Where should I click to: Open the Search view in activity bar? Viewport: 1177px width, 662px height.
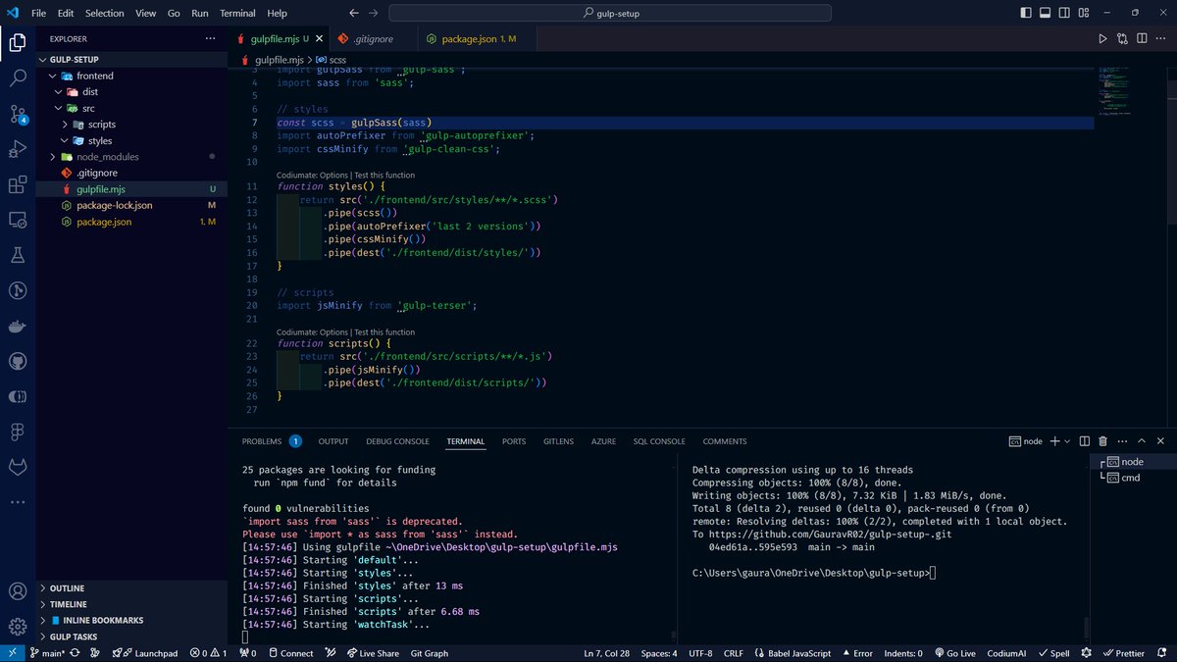(x=18, y=77)
